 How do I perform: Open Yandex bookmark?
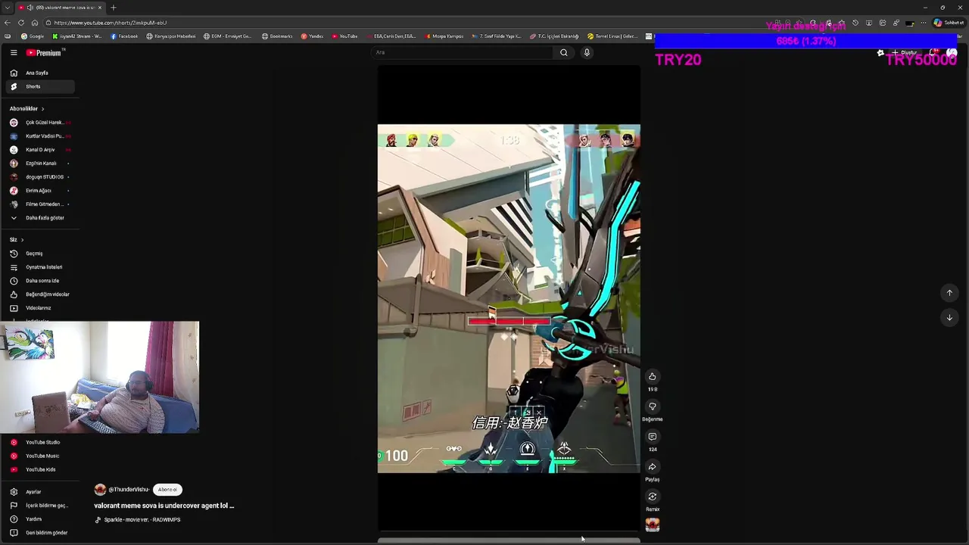pyautogui.click(x=312, y=36)
